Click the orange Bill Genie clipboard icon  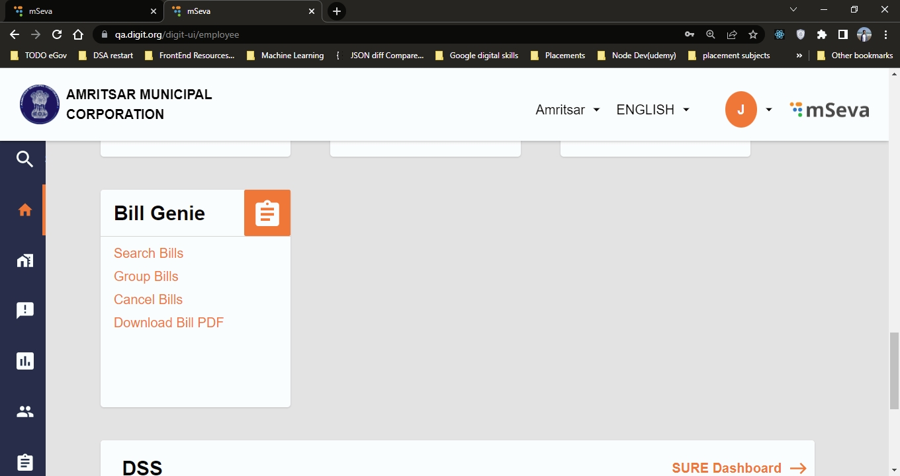(x=267, y=213)
